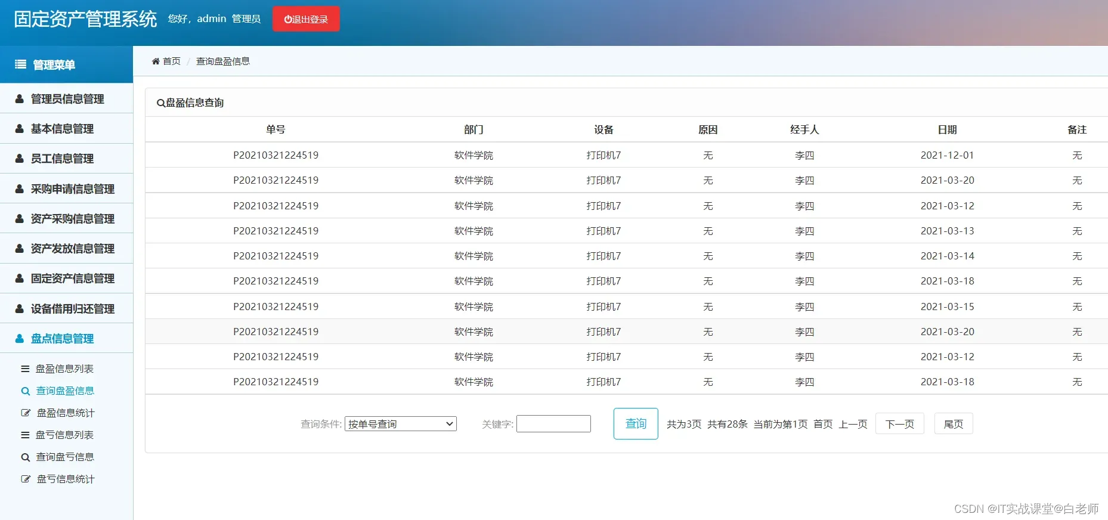
Task: Go to 下一页 next page
Action: (899, 424)
